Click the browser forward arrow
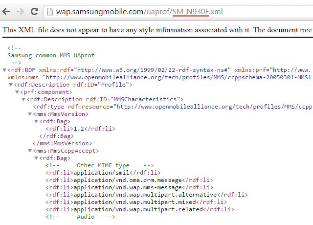The height and width of the screenshot is (225, 313). (21, 11)
